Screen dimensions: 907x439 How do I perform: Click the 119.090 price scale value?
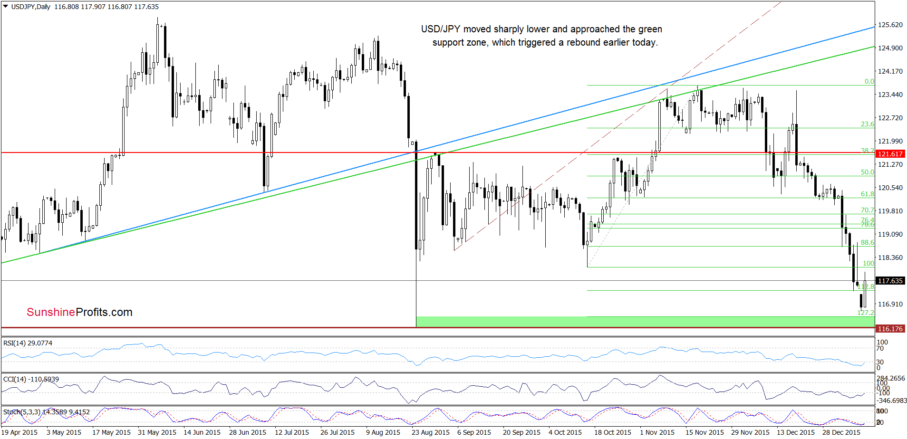pos(890,234)
